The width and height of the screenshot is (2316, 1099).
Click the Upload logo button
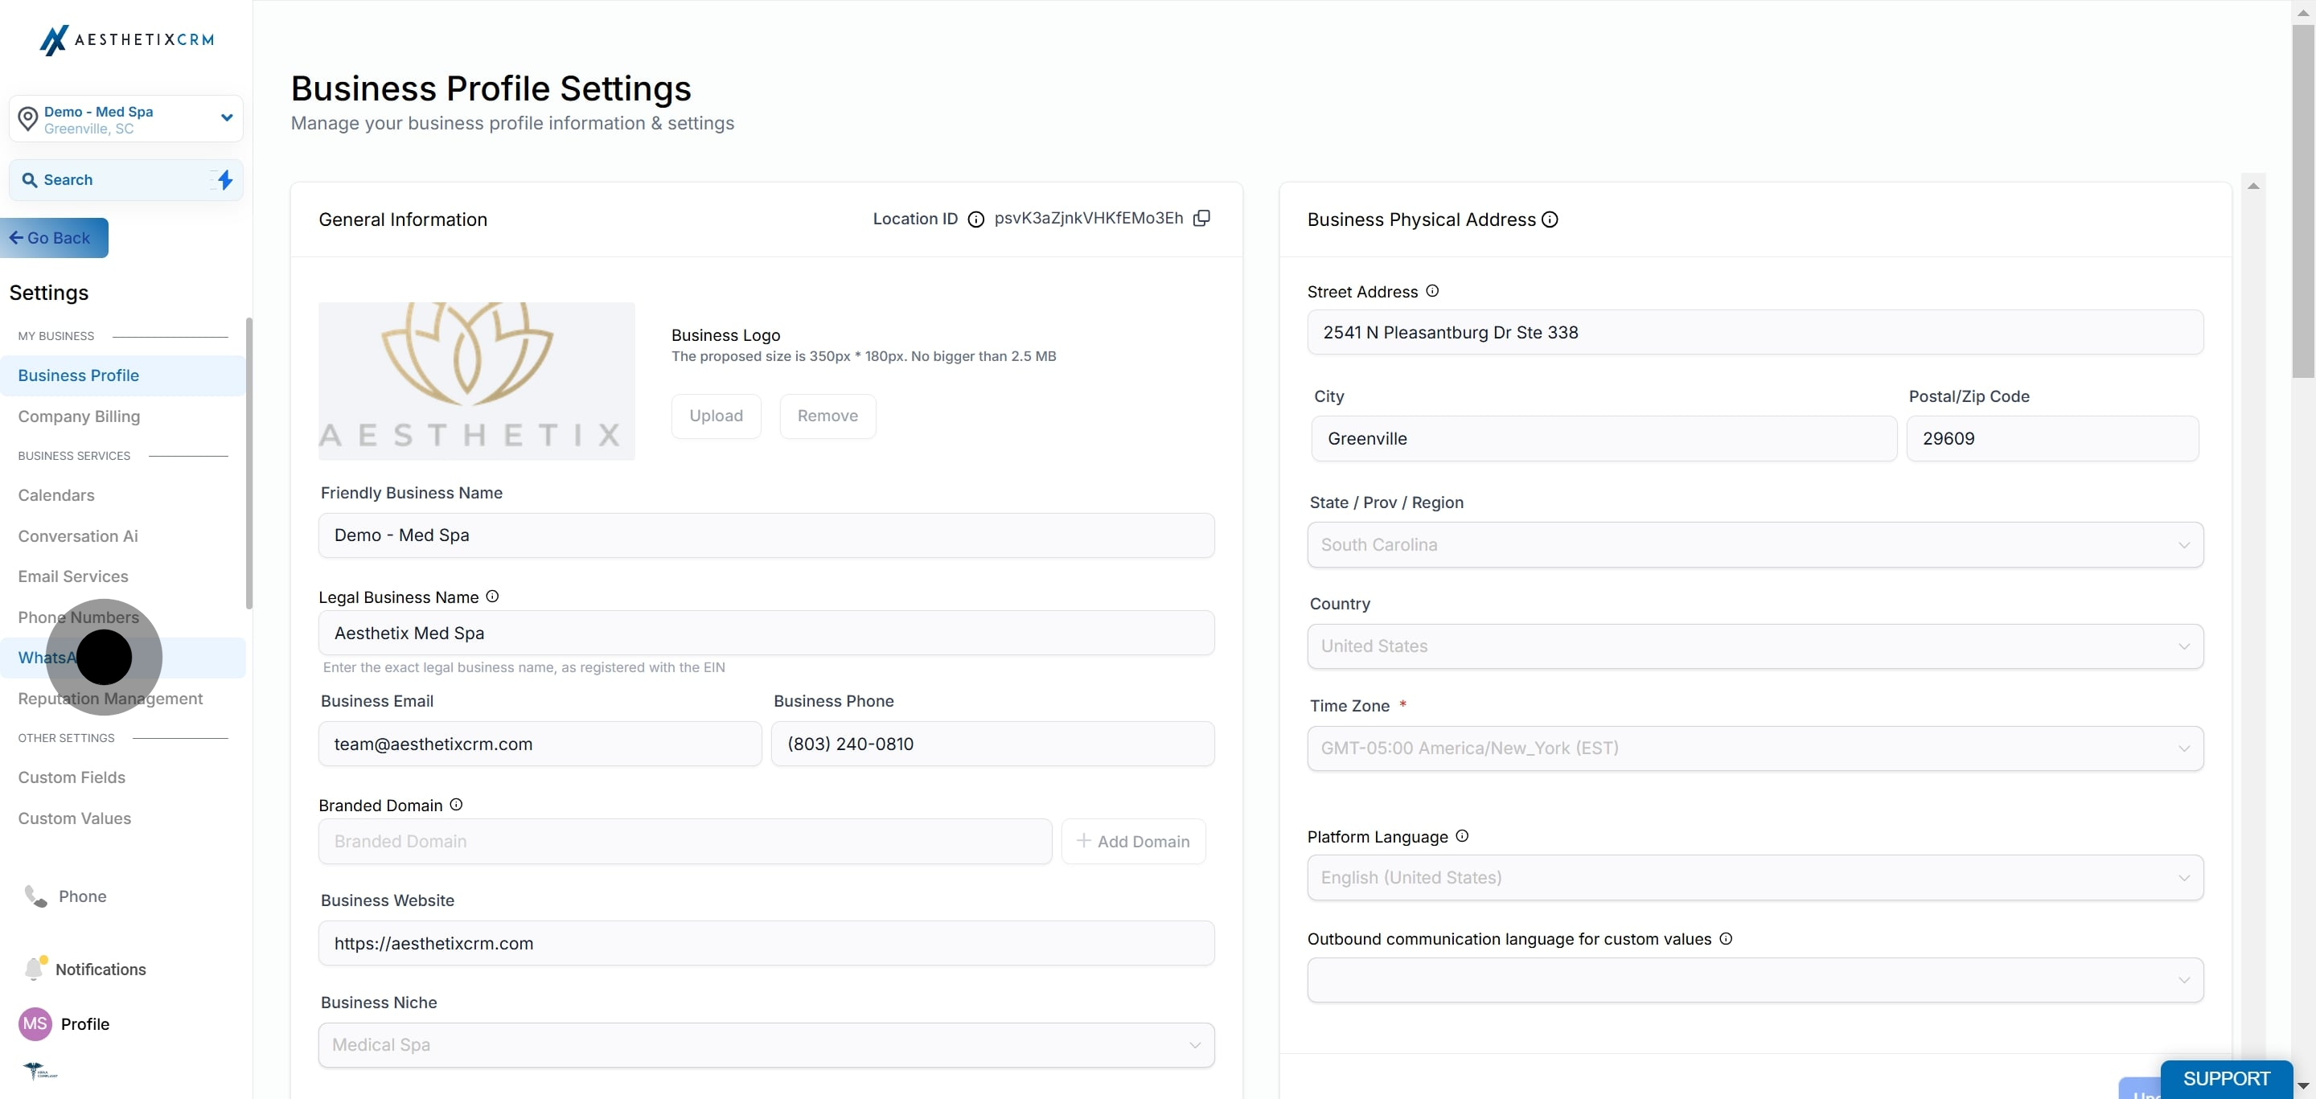716,416
